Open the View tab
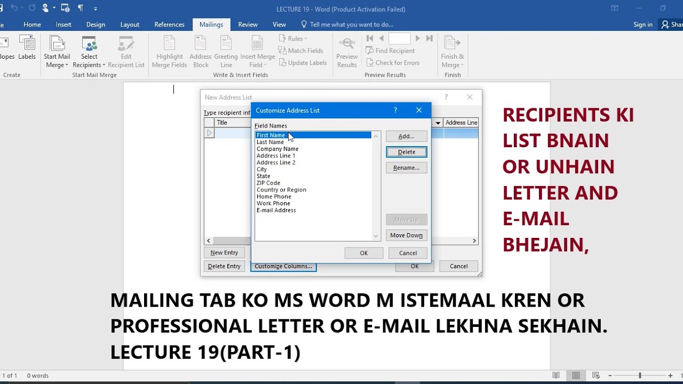This screenshot has width=683, height=384. (279, 25)
